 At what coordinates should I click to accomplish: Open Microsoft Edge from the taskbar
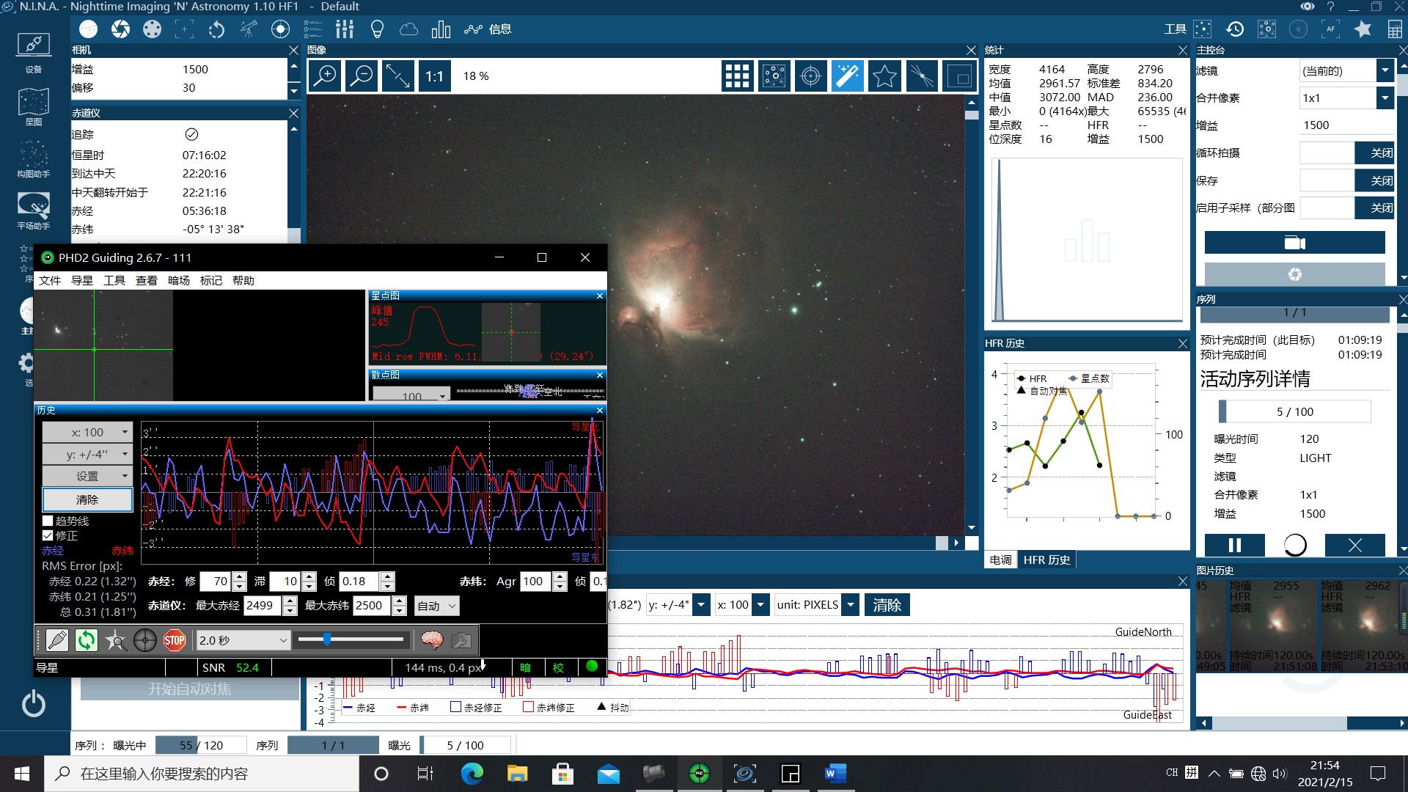coord(472,774)
